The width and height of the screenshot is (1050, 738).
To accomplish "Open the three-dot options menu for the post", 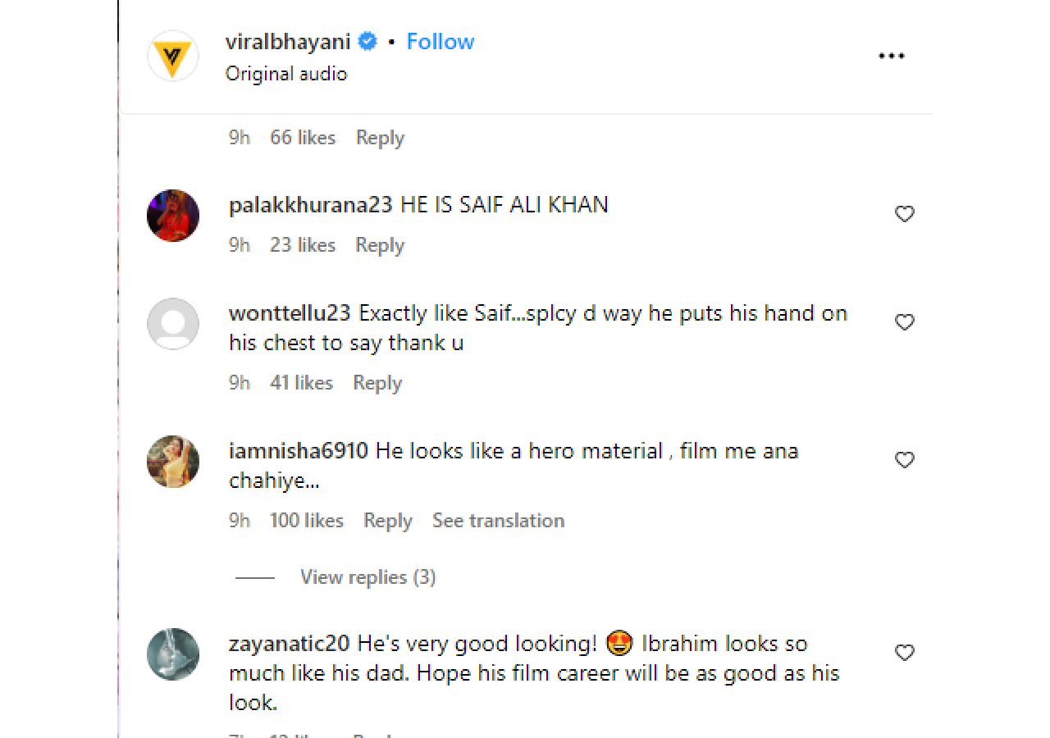I will [x=892, y=55].
